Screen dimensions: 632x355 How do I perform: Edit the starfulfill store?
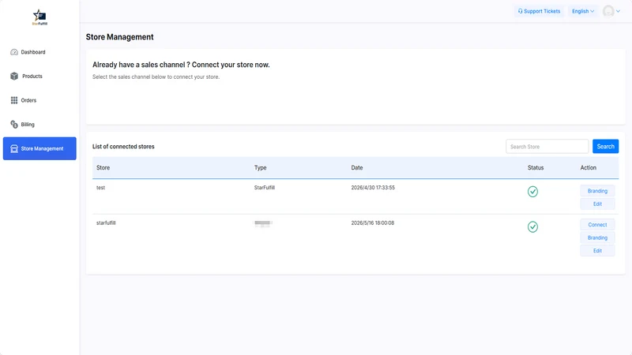(x=597, y=250)
